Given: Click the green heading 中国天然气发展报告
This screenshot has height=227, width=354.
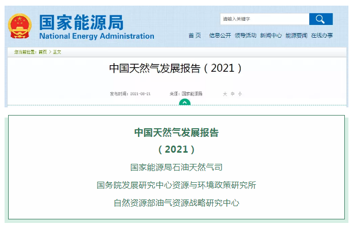Looking at the screenshot, I should pyautogui.click(x=176, y=133).
